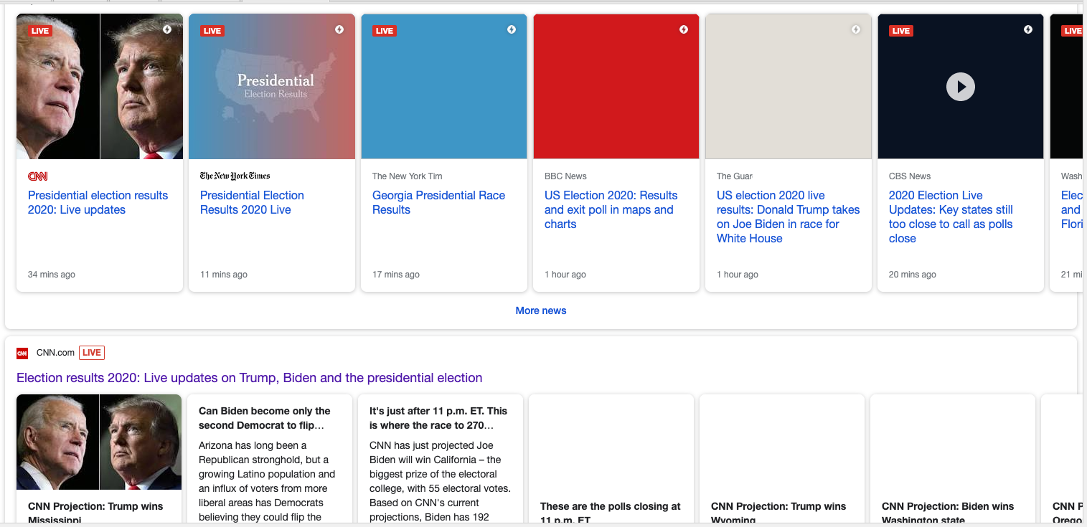This screenshot has height=527, width=1087.
Task: Open the Guardian's US election live results headline
Action: (x=788, y=217)
